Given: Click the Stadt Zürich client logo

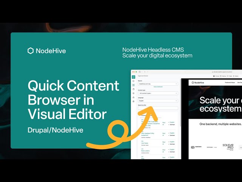Looking at the screenshot, I should pos(196,147).
